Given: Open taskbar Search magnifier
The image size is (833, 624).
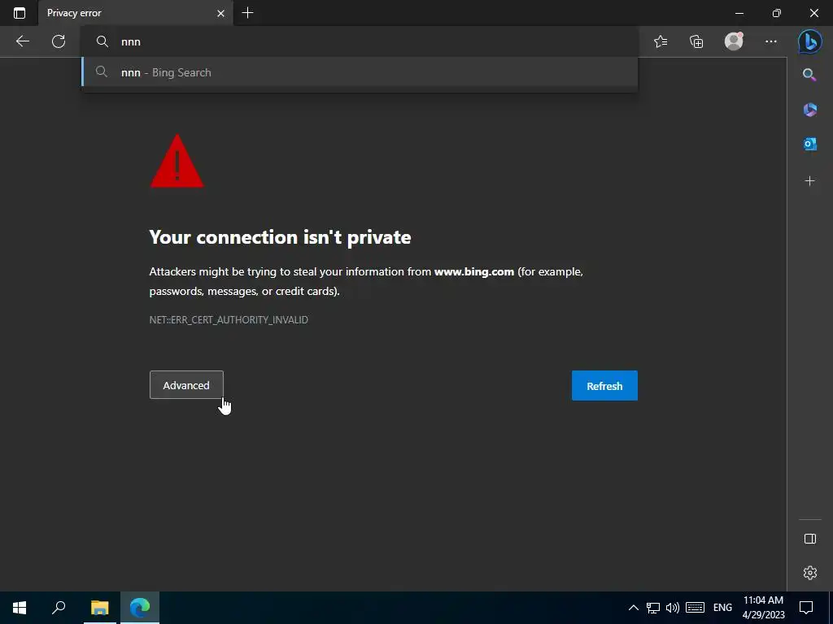Looking at the screenshot, I should click(x=59, y=608).
